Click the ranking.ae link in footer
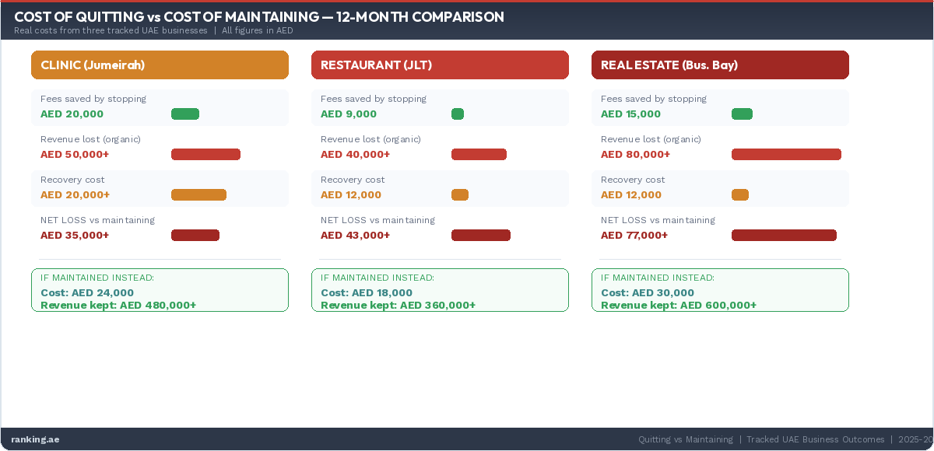This screenshot has width=934, height=451. pos(35,439)
